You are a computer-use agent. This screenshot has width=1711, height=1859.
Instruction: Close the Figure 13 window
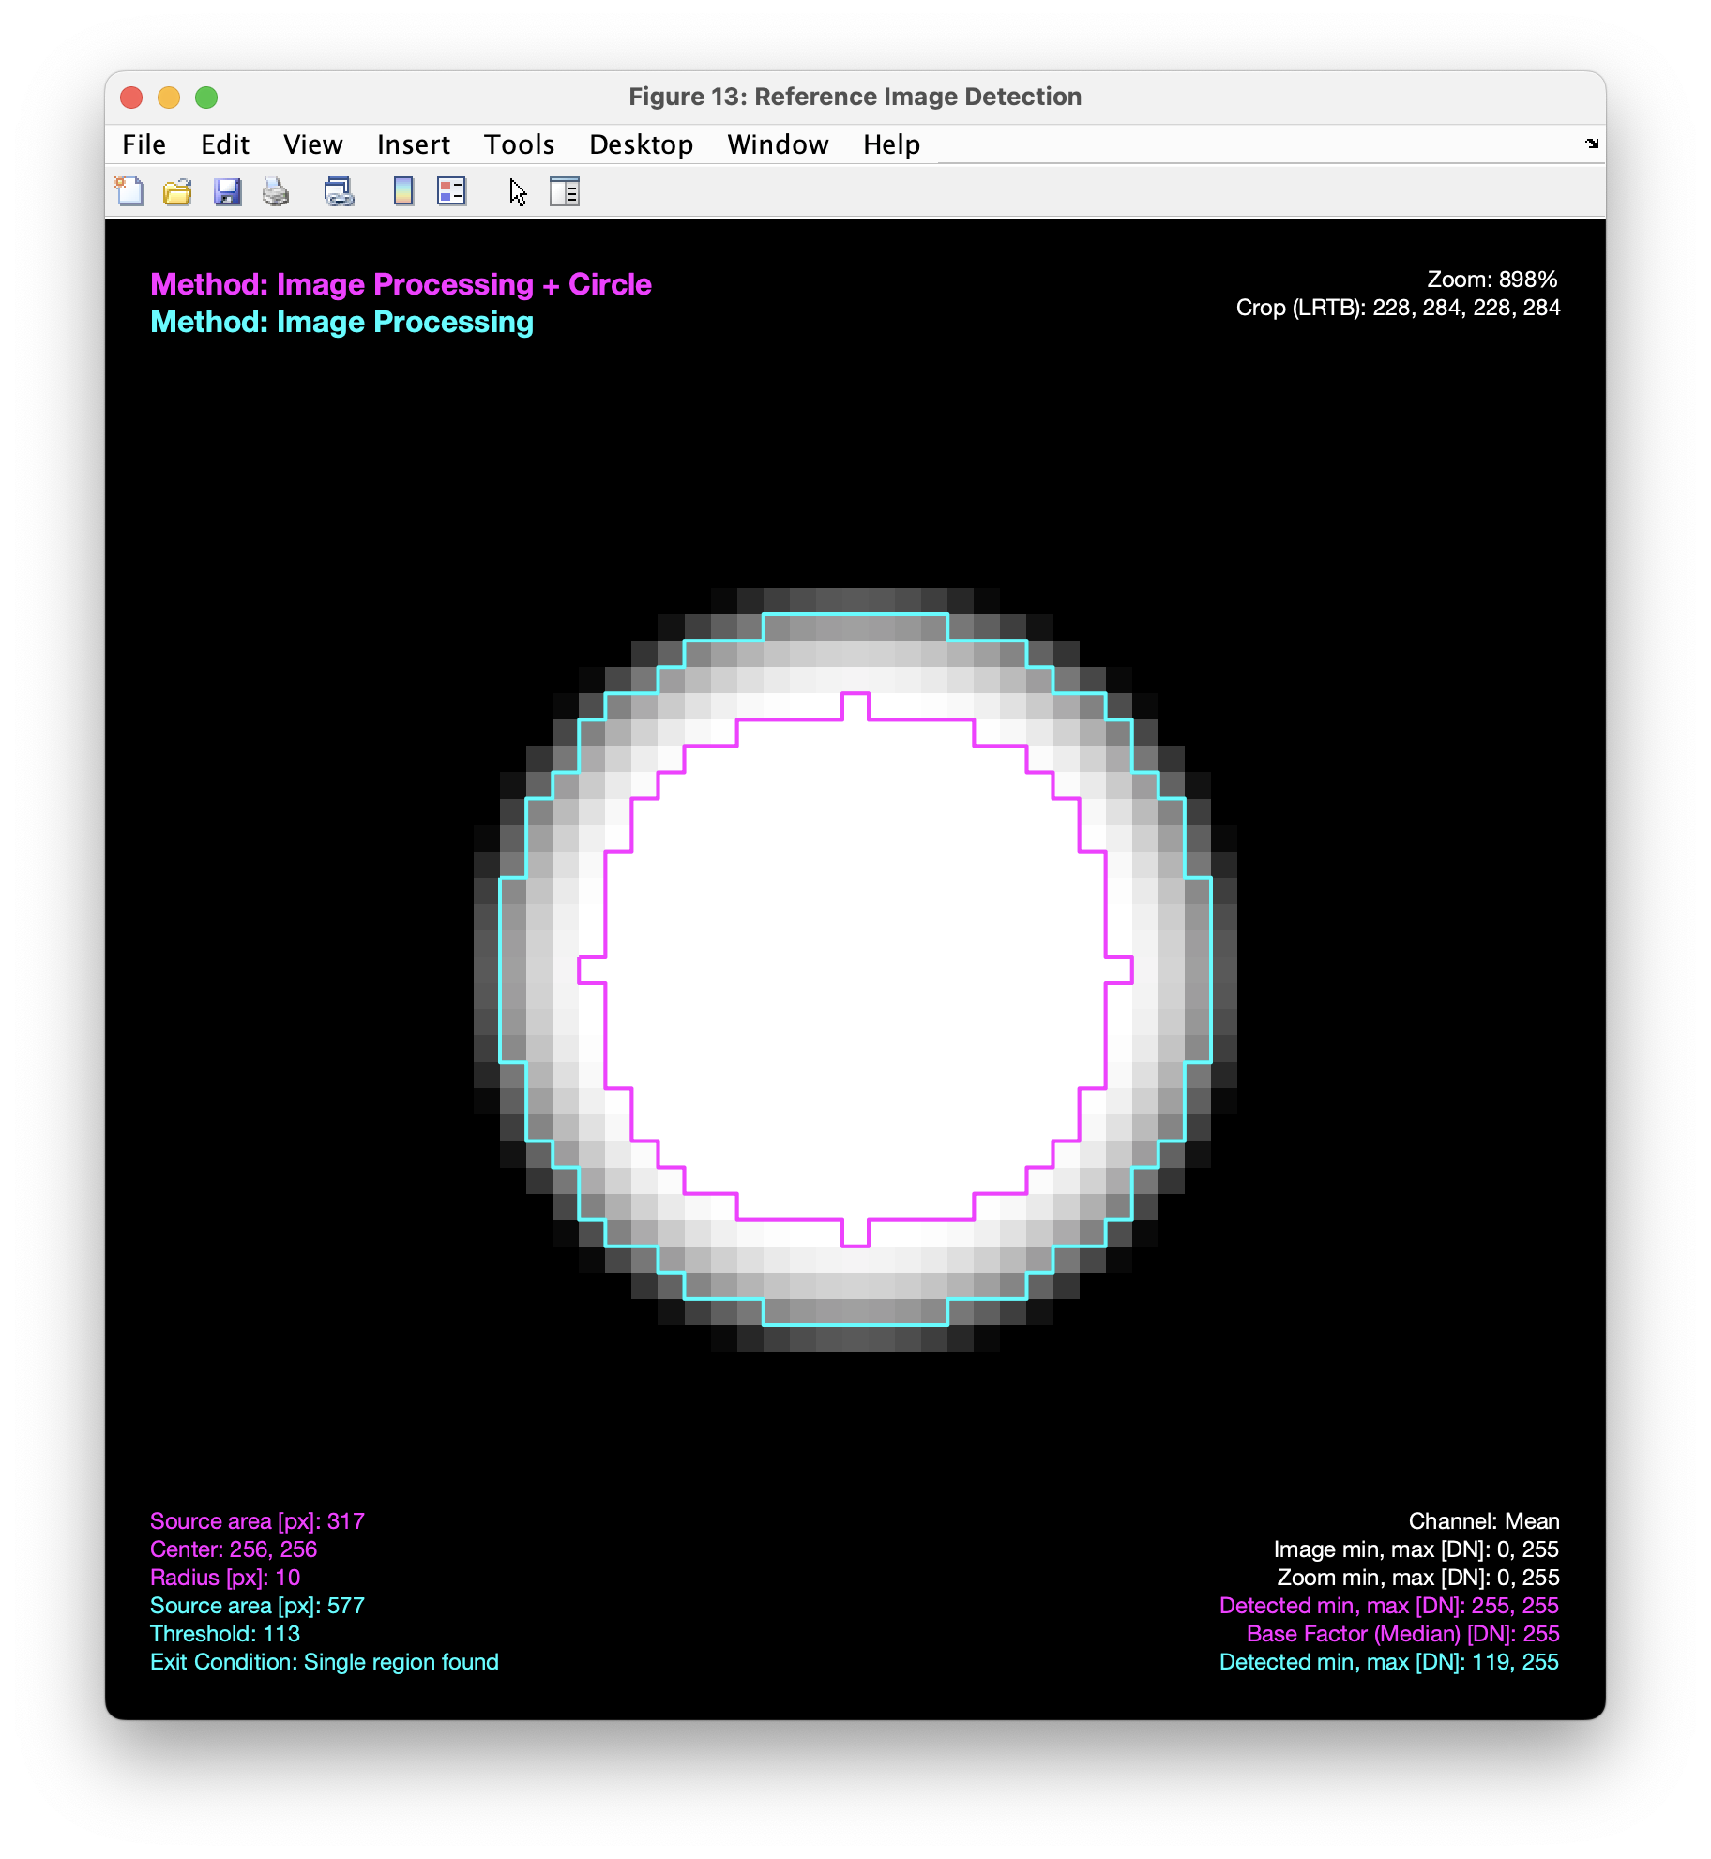click(x=131, y=97)
